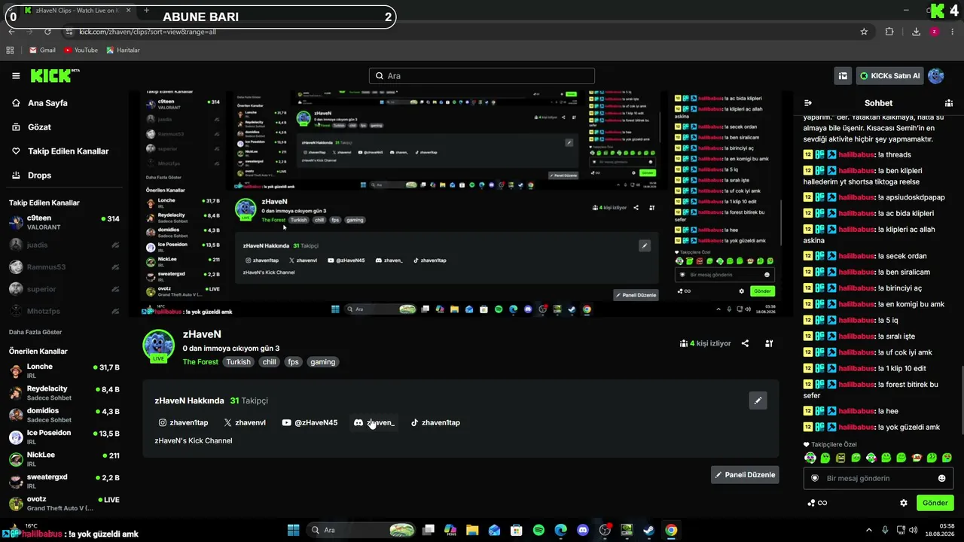Click Paneli Düzenle button

(x=745, y=475)
